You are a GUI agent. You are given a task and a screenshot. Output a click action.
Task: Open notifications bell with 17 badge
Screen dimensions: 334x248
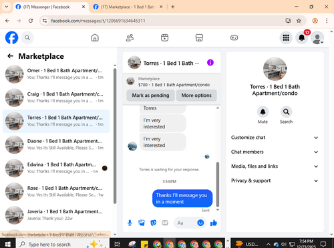pyautogui.click(x=302, y=37)
